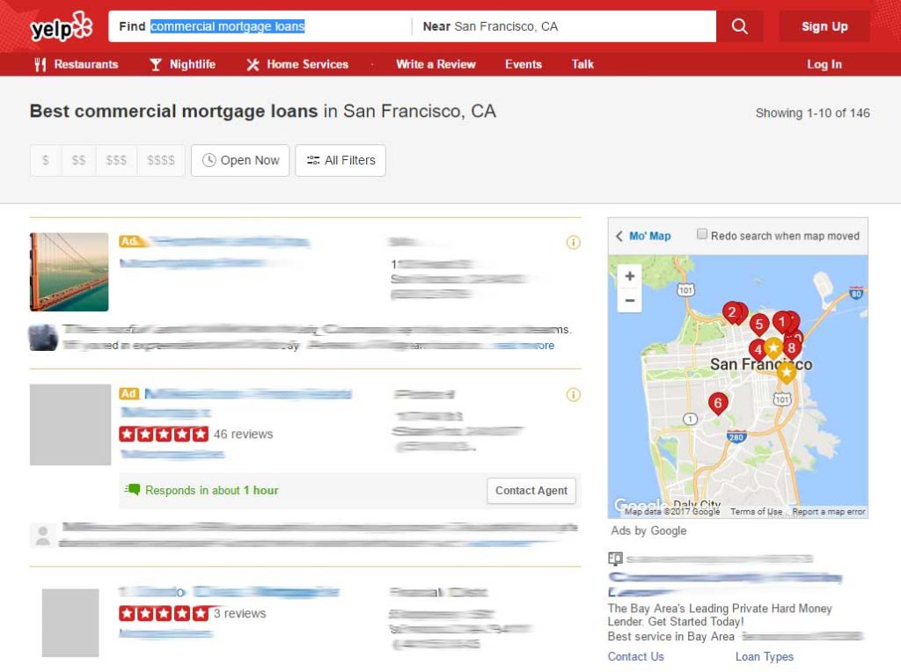Screen dimensions: 901x672
Task: Select map pin number 6
Action: pos(718,404)
